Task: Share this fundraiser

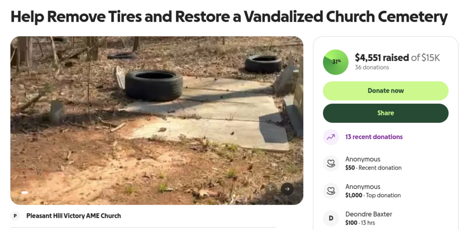Action: click(386, 113)
